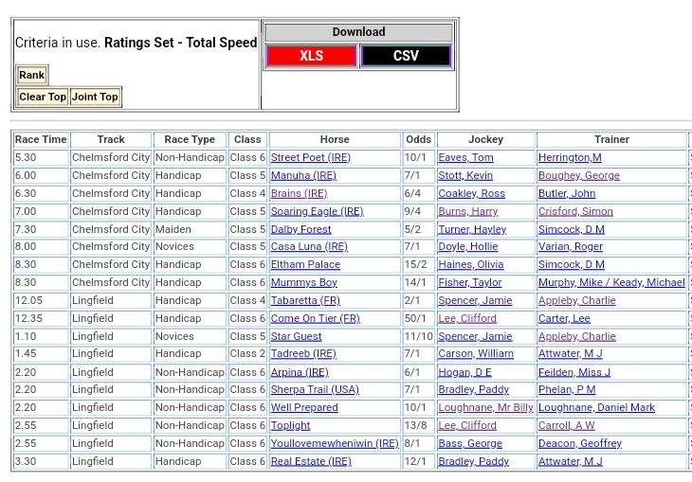
Task: Open horse Street Poet (IRE) link
Action: pos(310,158)
